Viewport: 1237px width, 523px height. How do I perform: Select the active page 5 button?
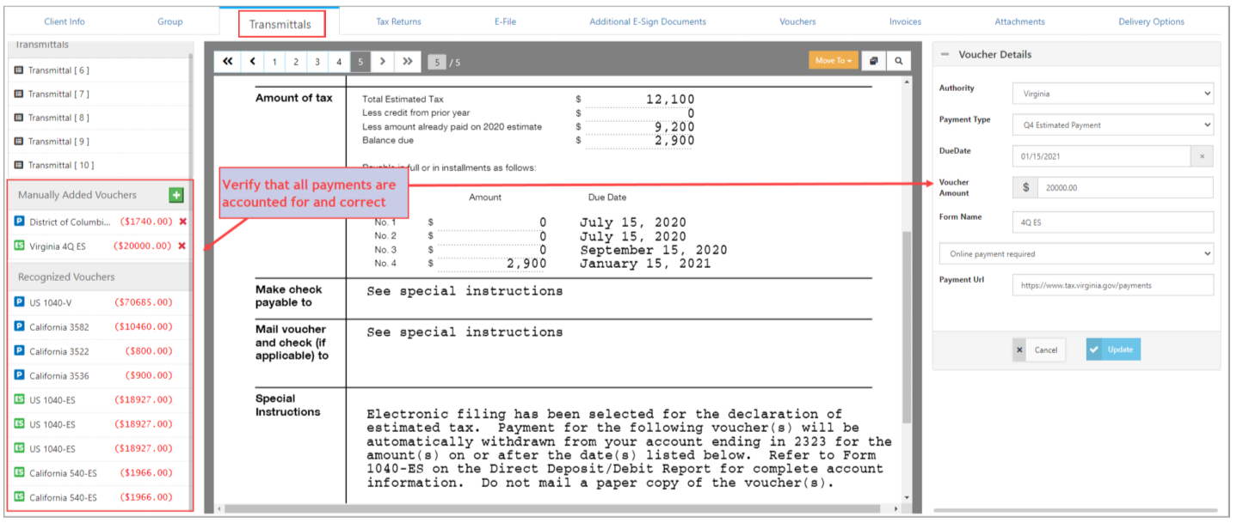pos(360,62)
